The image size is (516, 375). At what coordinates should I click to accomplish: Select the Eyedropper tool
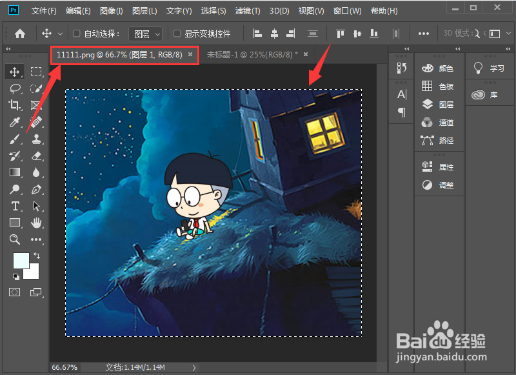pyautogui.click(x=15, y=122)
